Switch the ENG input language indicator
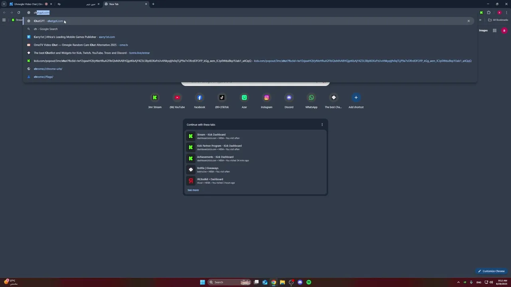Screen dimensions: 511x287 479,282
